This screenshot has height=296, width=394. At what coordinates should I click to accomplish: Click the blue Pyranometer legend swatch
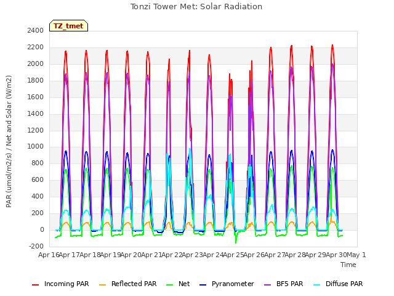(x=203, y=285)
